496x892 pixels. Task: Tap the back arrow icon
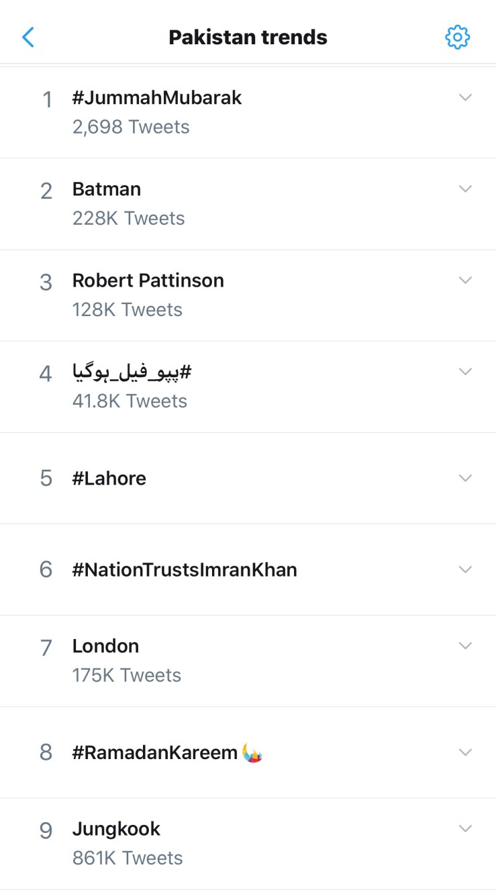click(28, 37)
